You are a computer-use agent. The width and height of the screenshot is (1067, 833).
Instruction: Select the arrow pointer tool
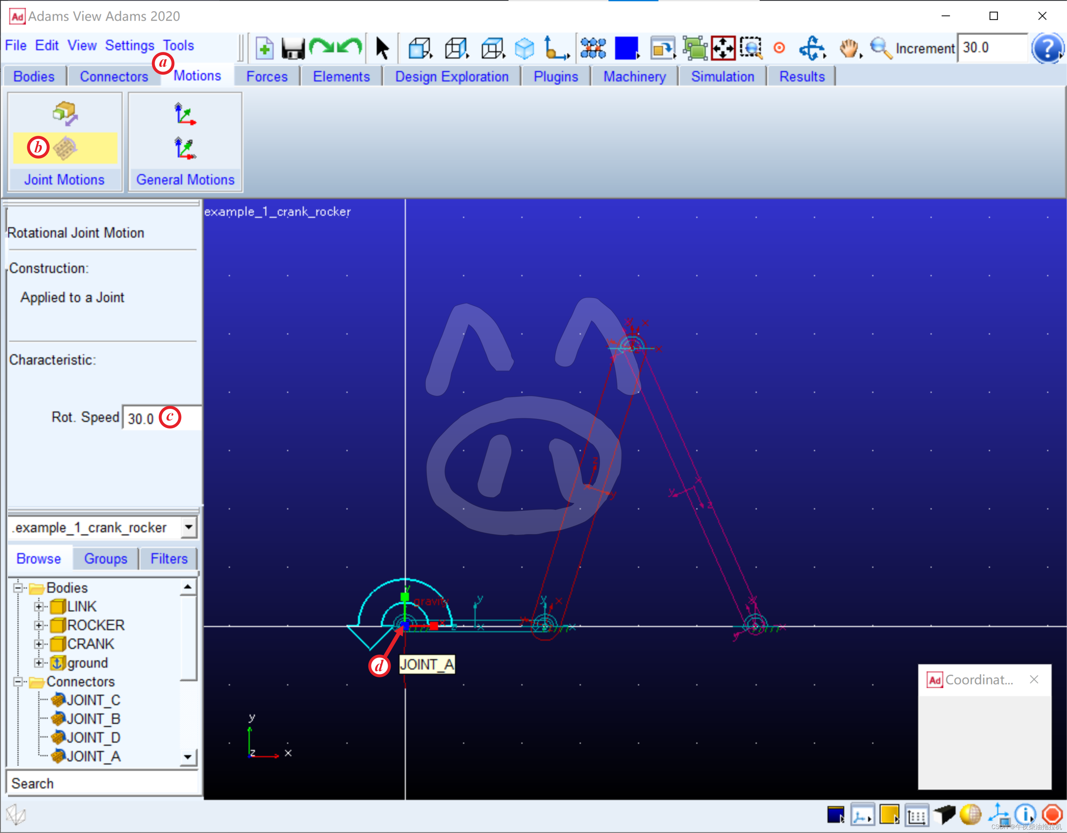pos(382,48)
